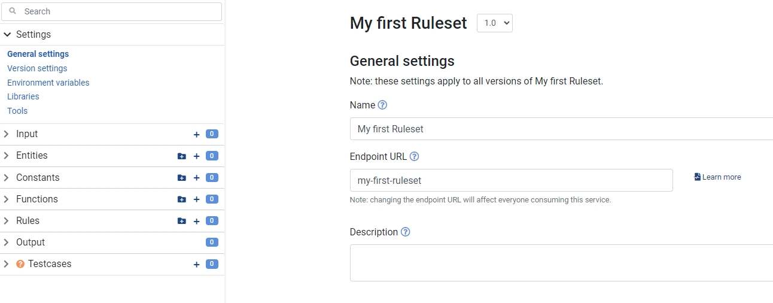Click the plus icon next to Input
Image resolution: width=773 pixels, height=303 pixels.
pos(196,135)
